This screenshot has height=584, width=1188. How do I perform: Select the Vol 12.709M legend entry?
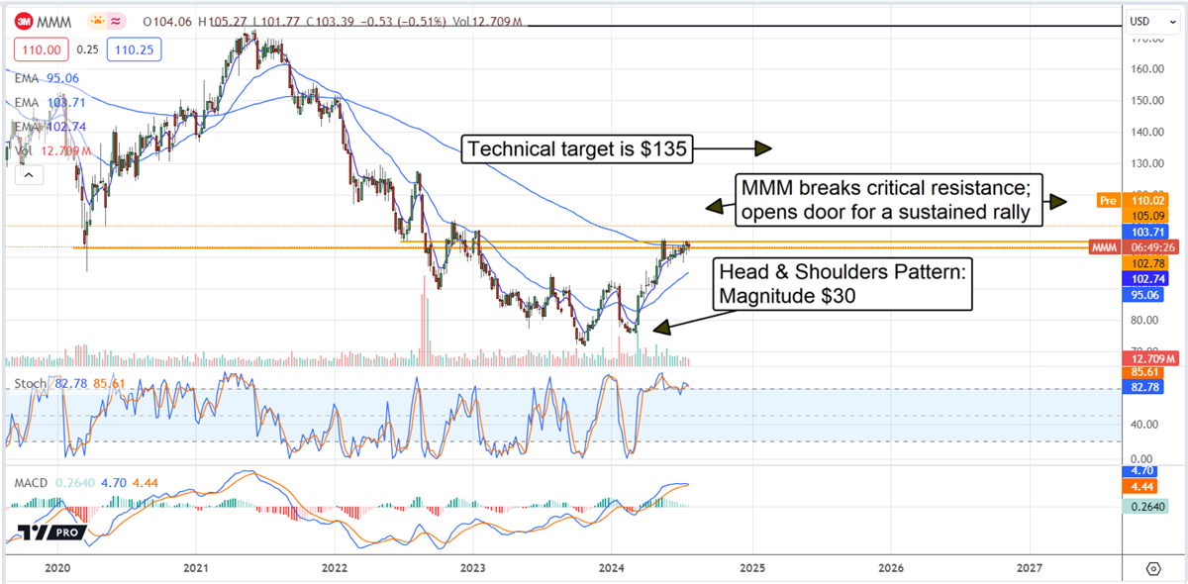tap(51, 150)
